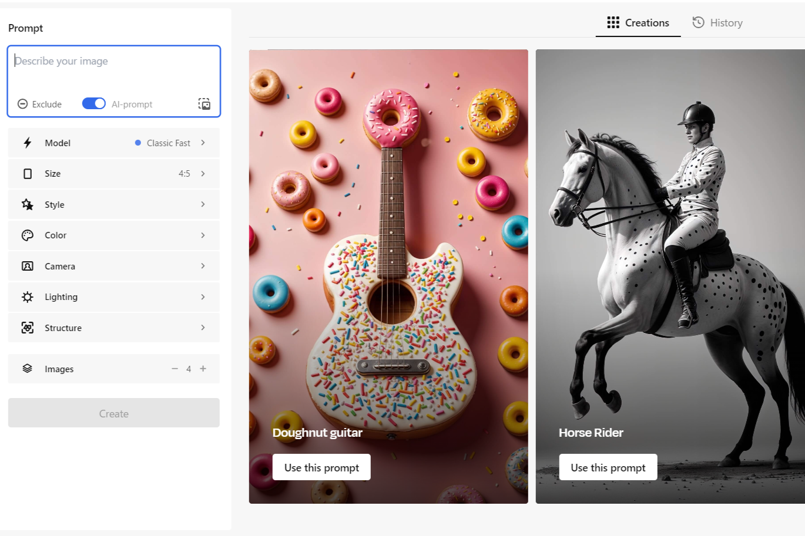Click the lightning bolt Model icon

pyautogui.click(x=28, y=143)
